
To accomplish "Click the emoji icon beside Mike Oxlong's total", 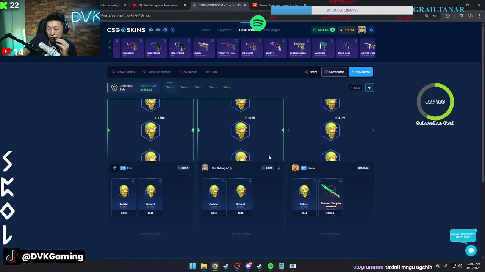I will 278,168.
